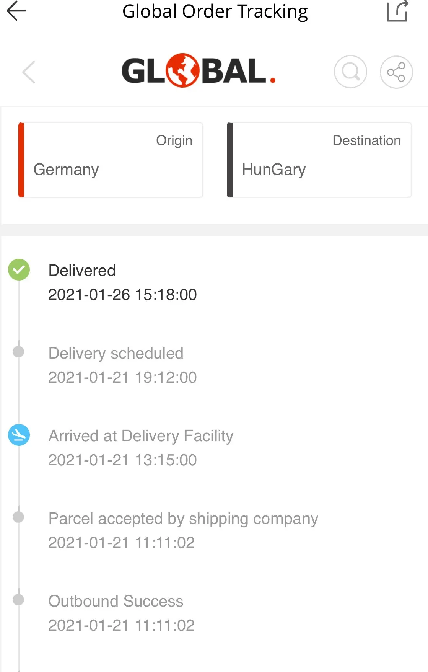
Task: Tap the Delivery scheduled timeline dot
Action: (18, 352)
